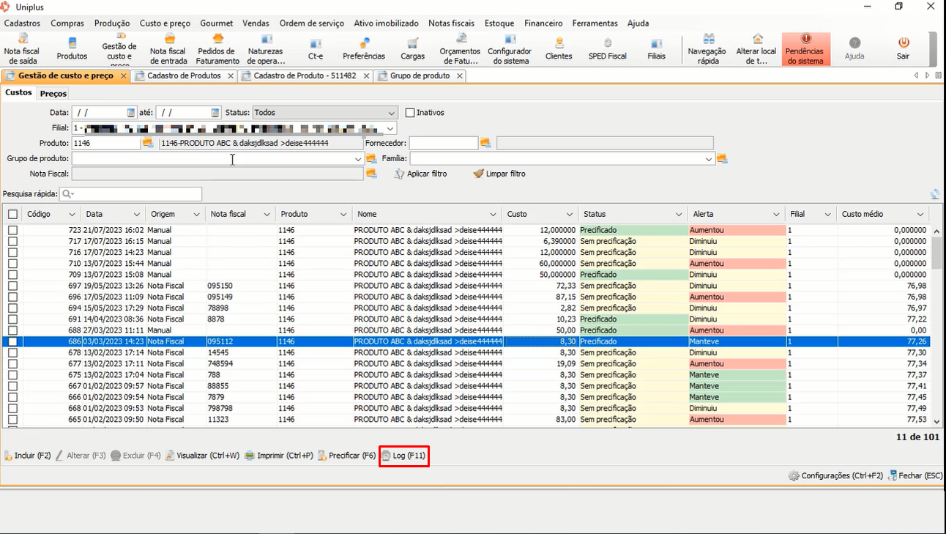Screen dimensions: 946x534
Task: Open the Custo e preço menu
Action: tap(165, 23)
